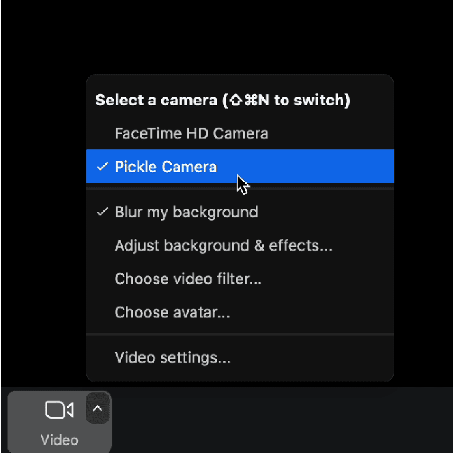Click the camera icon in Video button
This screenshot has height=453, width=453.
point(59,410)
